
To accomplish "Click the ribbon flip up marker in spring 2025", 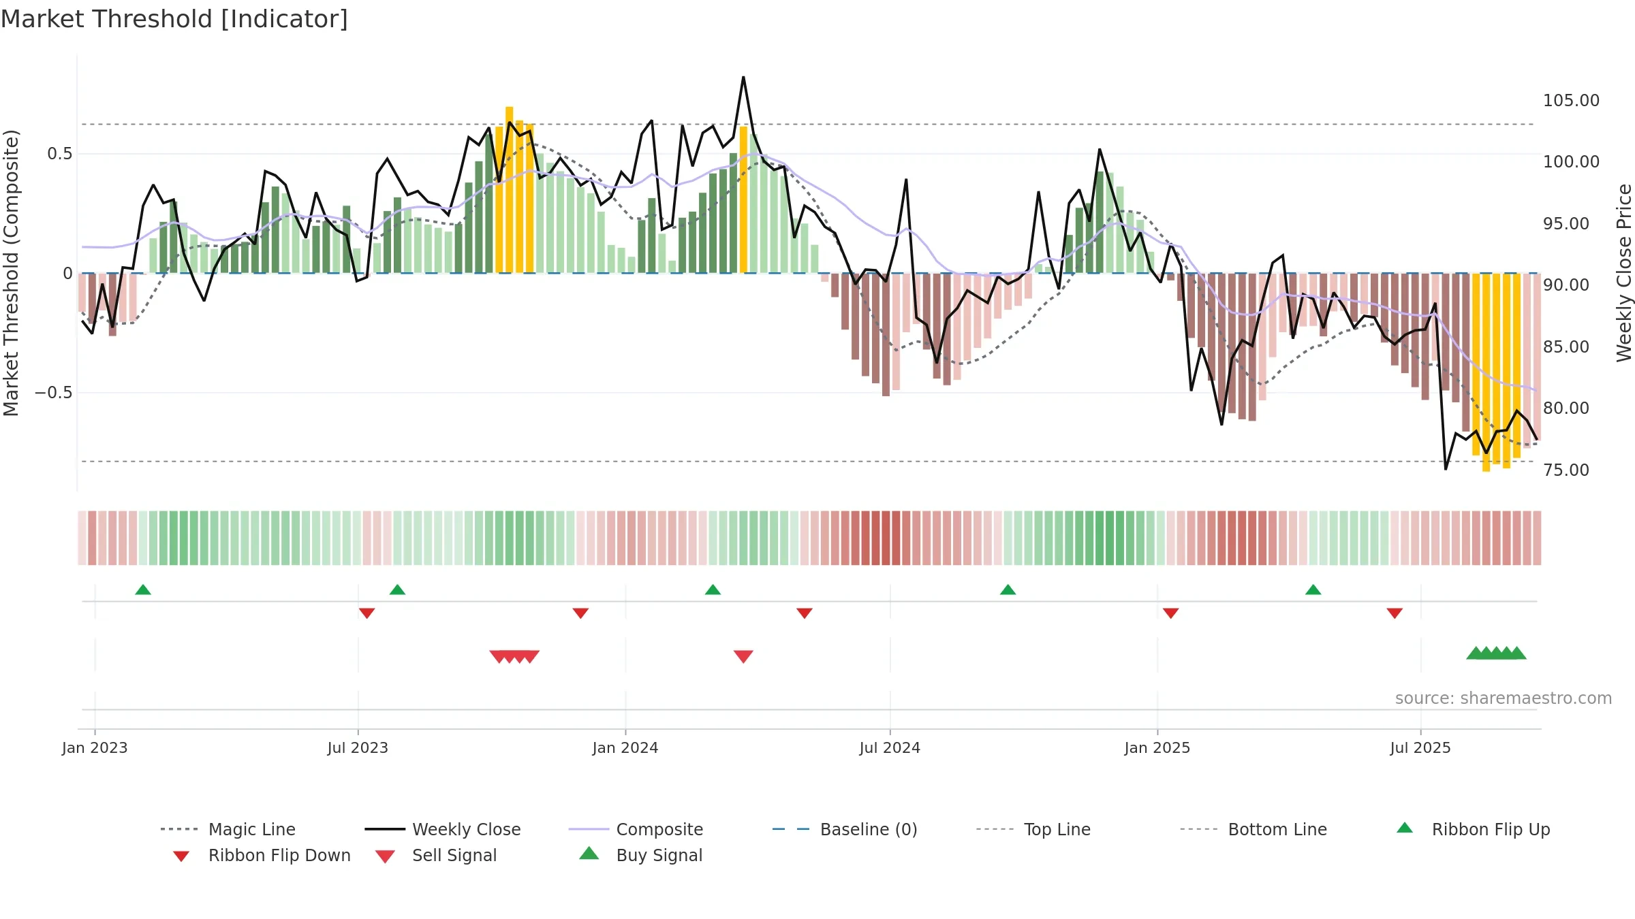I will pos(1313,590).
